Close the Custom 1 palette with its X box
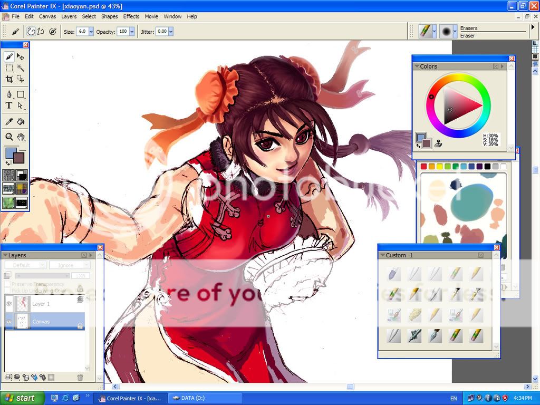Screen dimensions: 540x405 coord(480,255)
